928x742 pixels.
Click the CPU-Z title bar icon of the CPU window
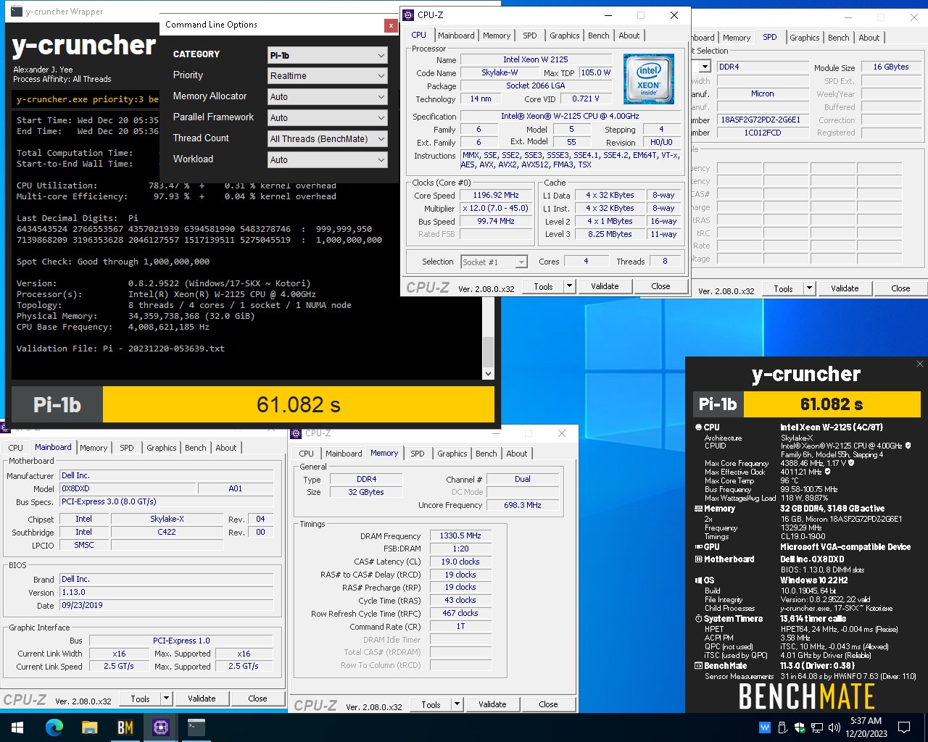pyautogui.click(x=409, y=14)
